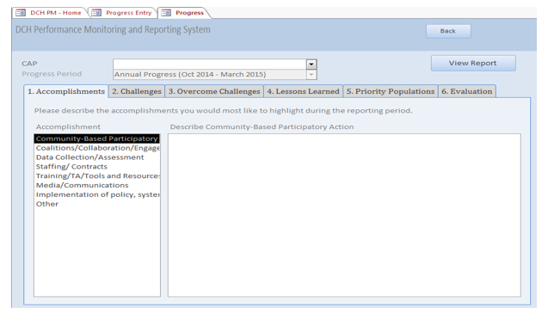Open the 4. Lessons Learned tab

click(x=303, y=91)
